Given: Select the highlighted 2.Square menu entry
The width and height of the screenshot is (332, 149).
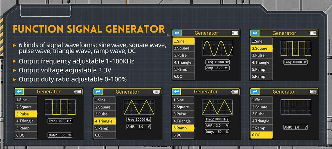Looking at the screenshot, I should [x=261, y=48].
